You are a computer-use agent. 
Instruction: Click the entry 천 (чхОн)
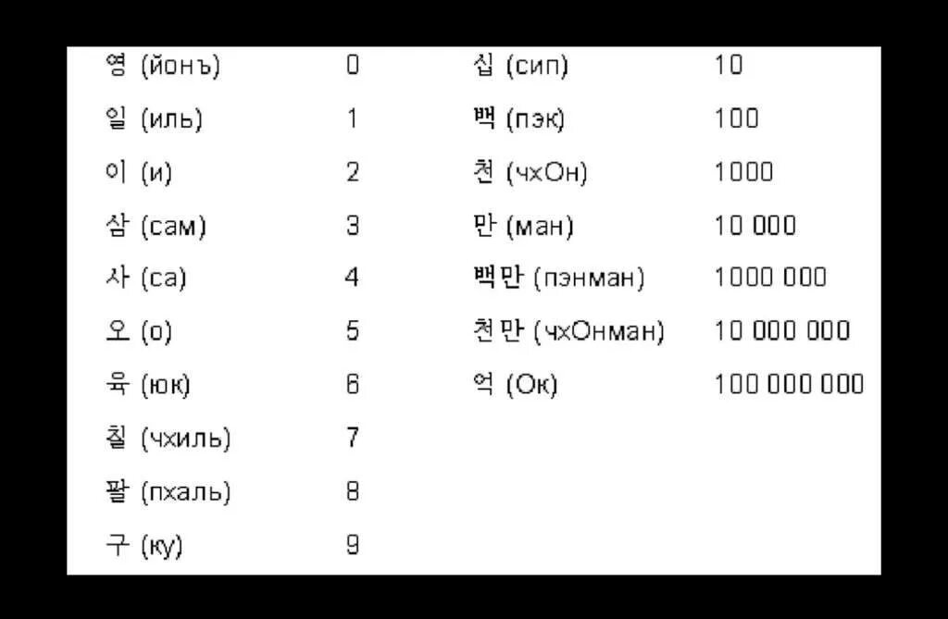tap(530, 172)
